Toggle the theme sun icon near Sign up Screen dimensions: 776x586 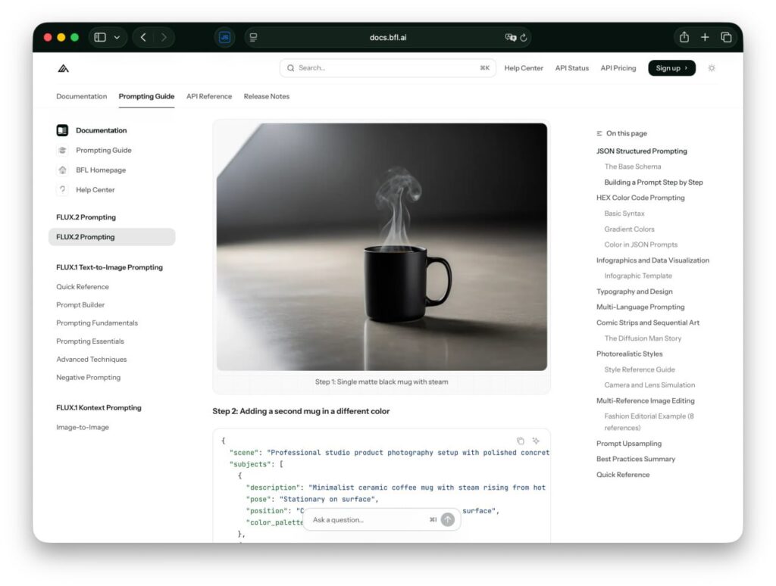(x=711, y=67)
